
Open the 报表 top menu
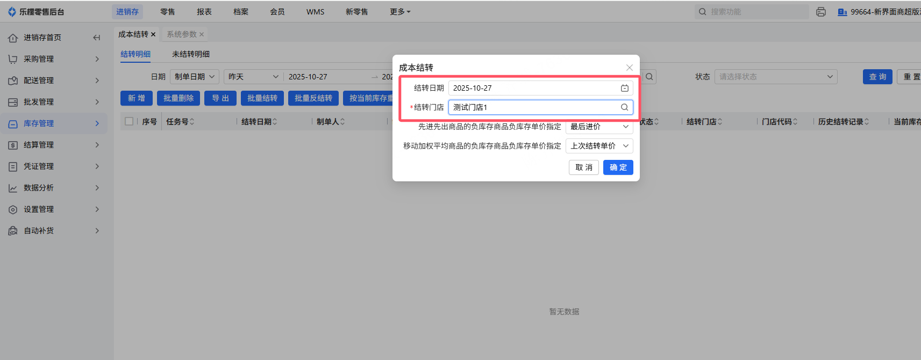[x=204, y=12]
